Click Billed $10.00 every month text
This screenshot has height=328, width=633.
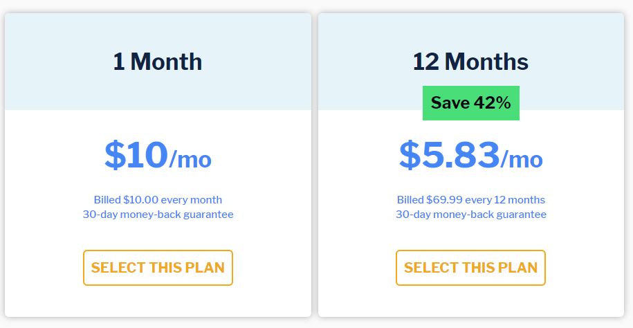tap(158, 199)
